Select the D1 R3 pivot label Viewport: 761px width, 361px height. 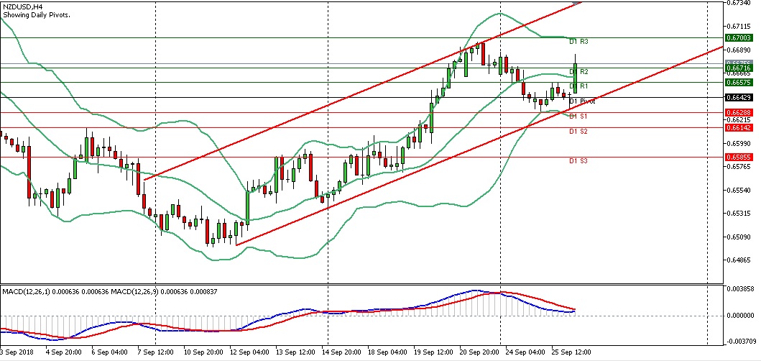click(x=579, y=42)
